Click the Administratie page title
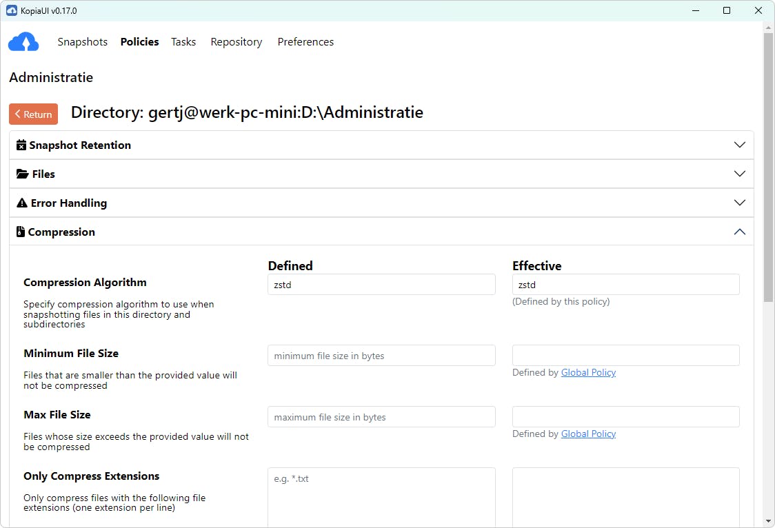The image size is (775, 528). tap(51, 77)
